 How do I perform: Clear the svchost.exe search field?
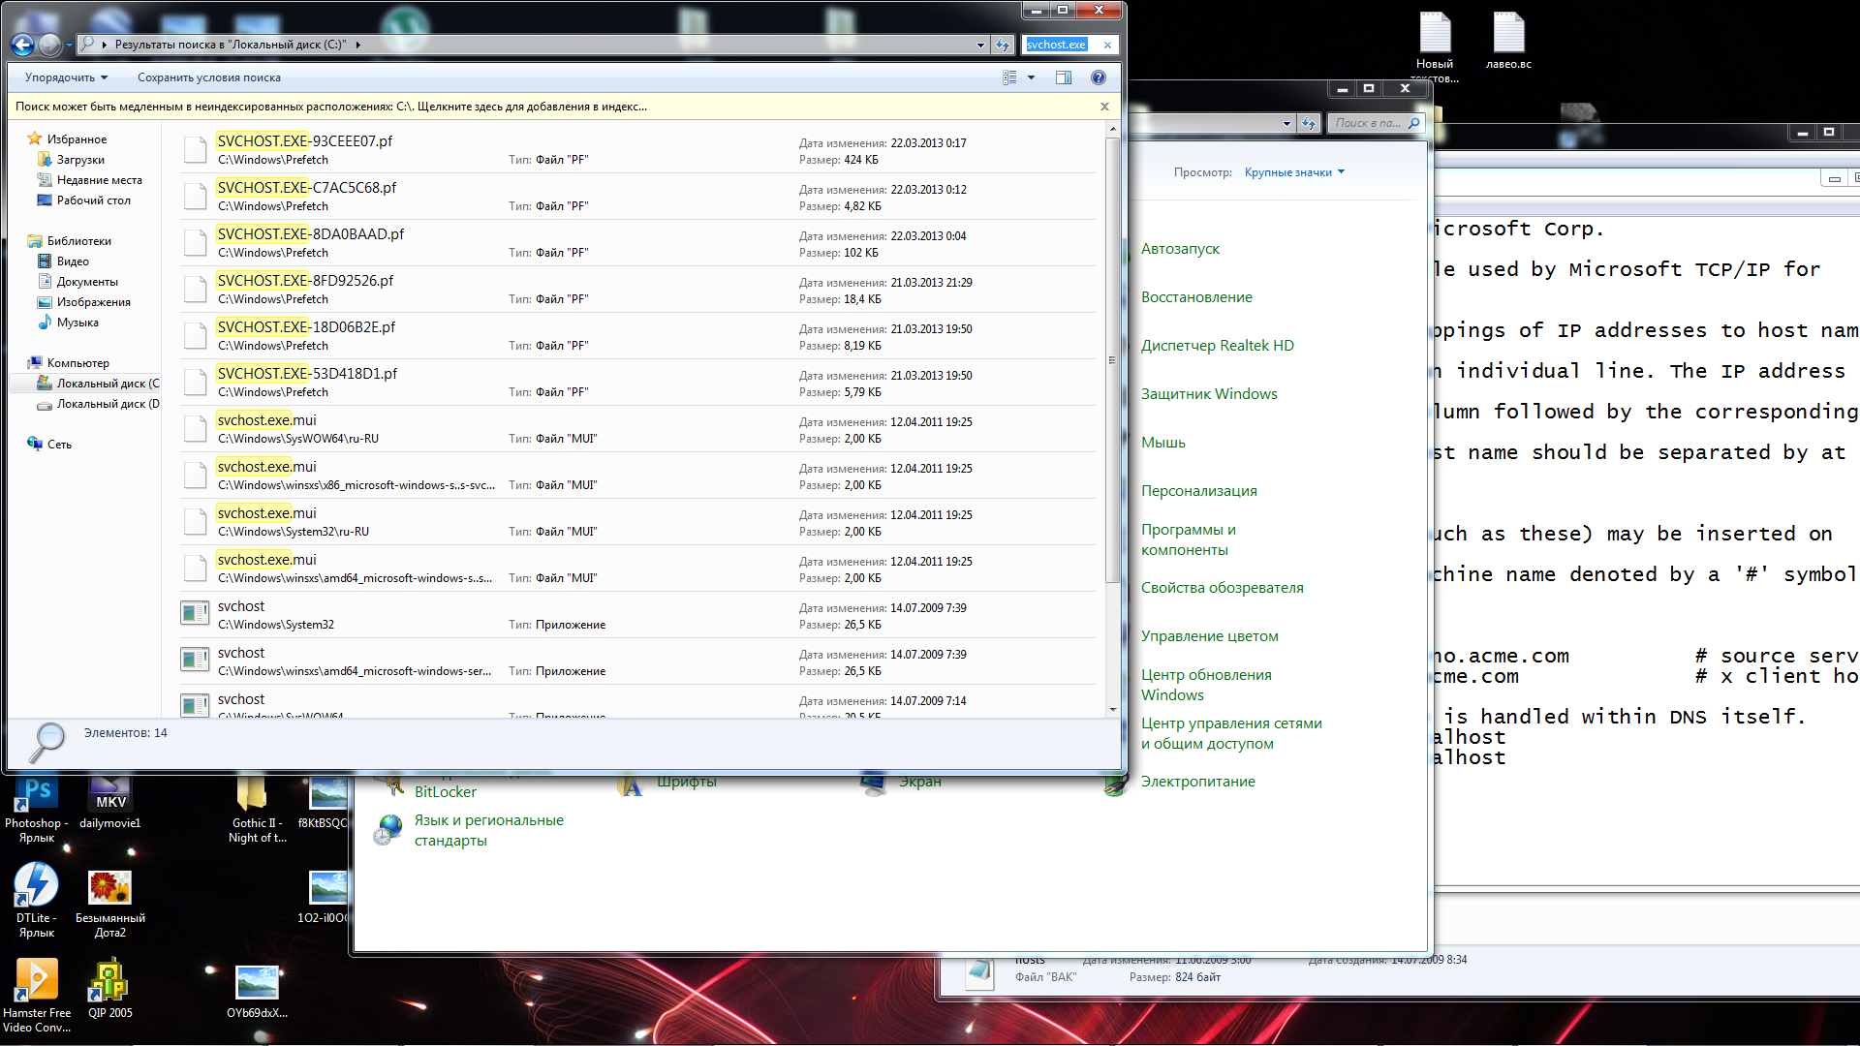coord(1107,45)
